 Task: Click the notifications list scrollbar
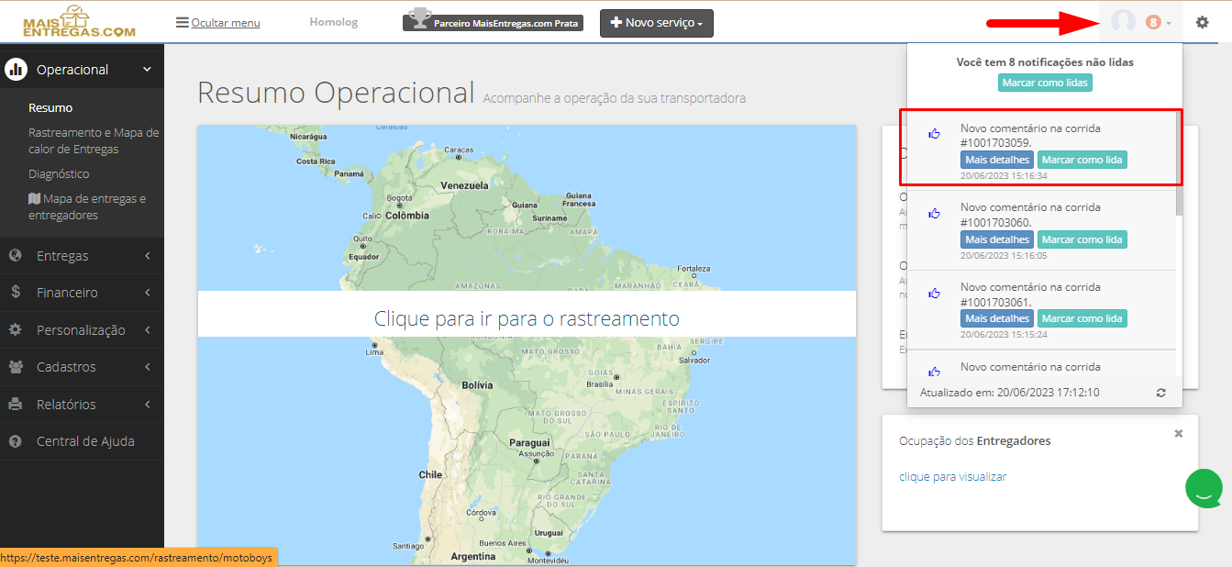1179,163
